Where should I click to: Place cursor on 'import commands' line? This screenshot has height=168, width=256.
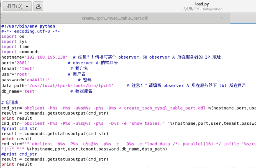coord(21,52)
